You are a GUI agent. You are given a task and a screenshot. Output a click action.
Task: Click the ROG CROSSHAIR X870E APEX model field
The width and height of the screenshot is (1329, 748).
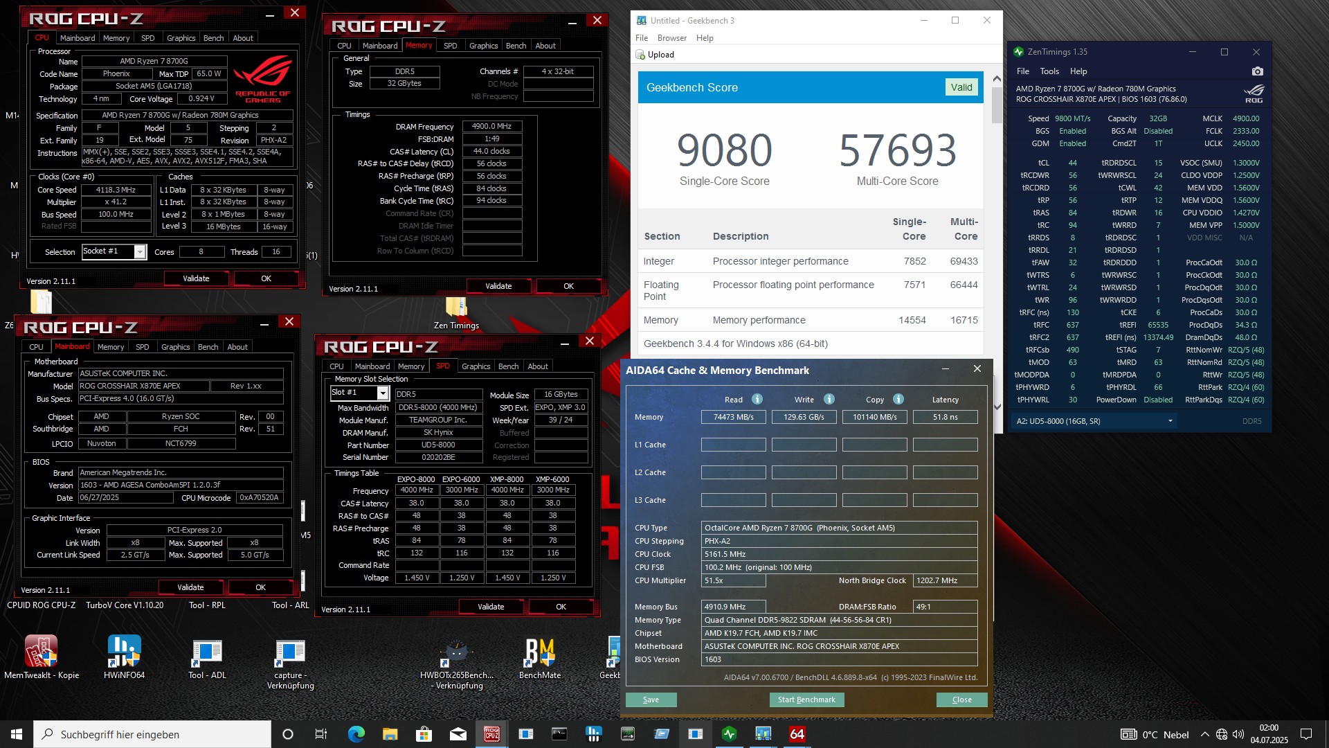[x=144, y=386]
